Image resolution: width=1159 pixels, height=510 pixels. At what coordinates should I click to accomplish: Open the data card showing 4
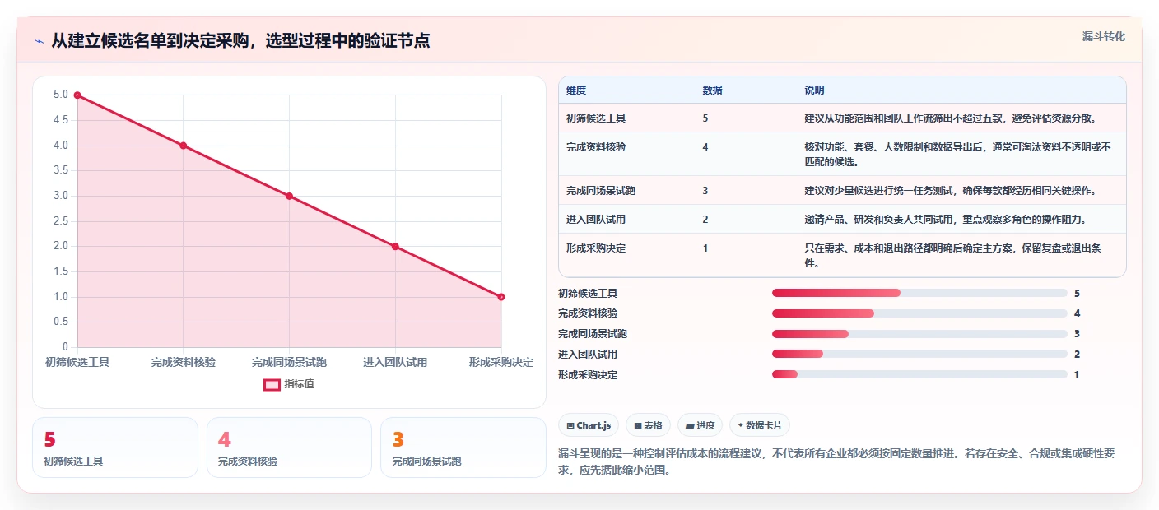[290, 447]
